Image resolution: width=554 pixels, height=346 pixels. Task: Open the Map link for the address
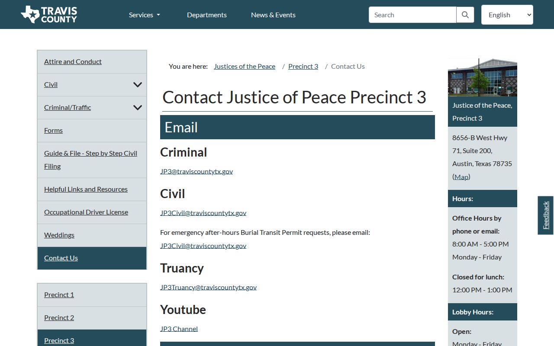pos(461,176)
